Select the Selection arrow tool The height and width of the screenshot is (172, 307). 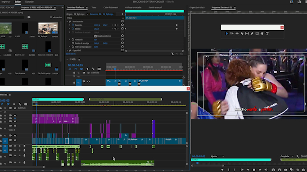point(227,33)
